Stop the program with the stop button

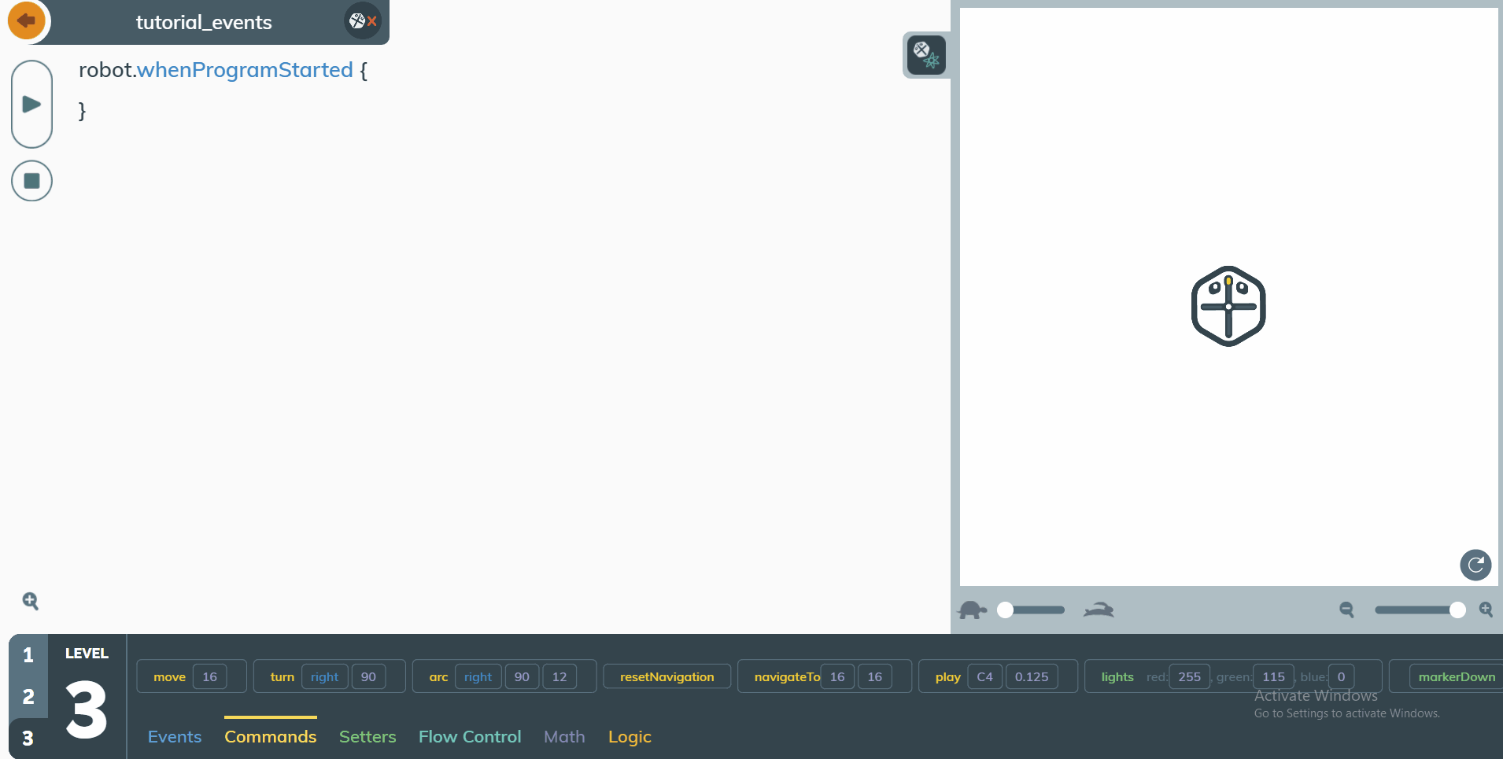(31, 181)
